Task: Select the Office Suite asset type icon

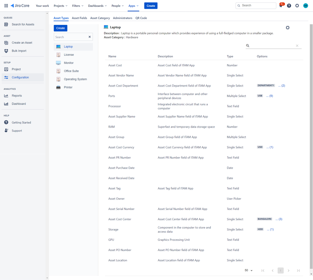Action: (58, 71)
